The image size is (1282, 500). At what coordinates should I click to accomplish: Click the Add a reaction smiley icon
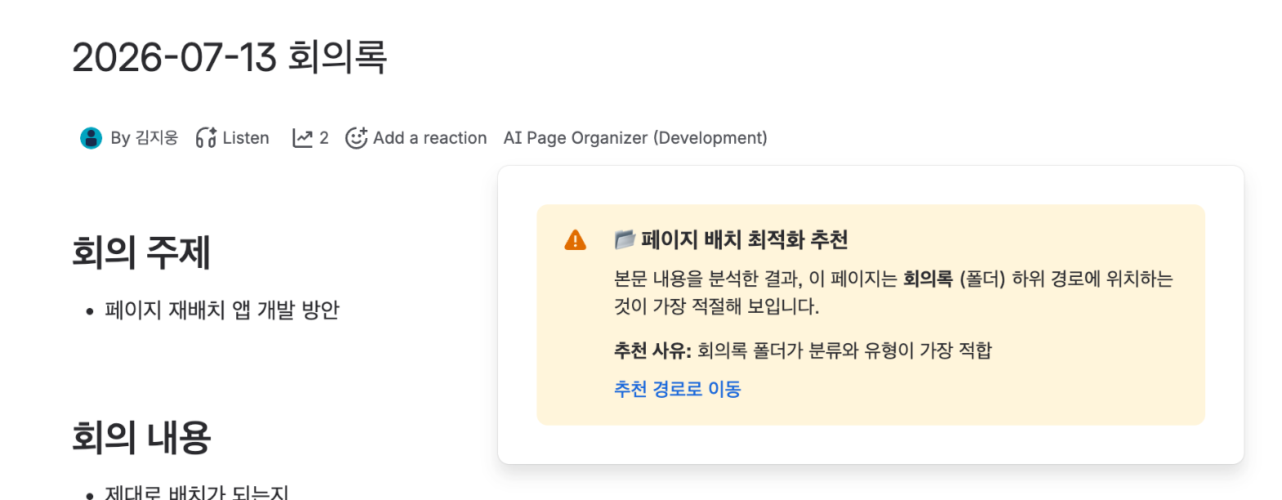click(x=356, y=138)
